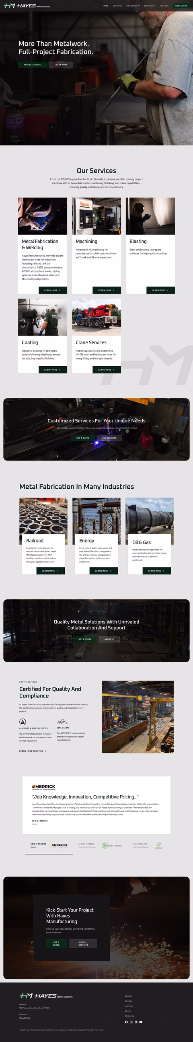Open the footer Industries link

pos(129,1006)
